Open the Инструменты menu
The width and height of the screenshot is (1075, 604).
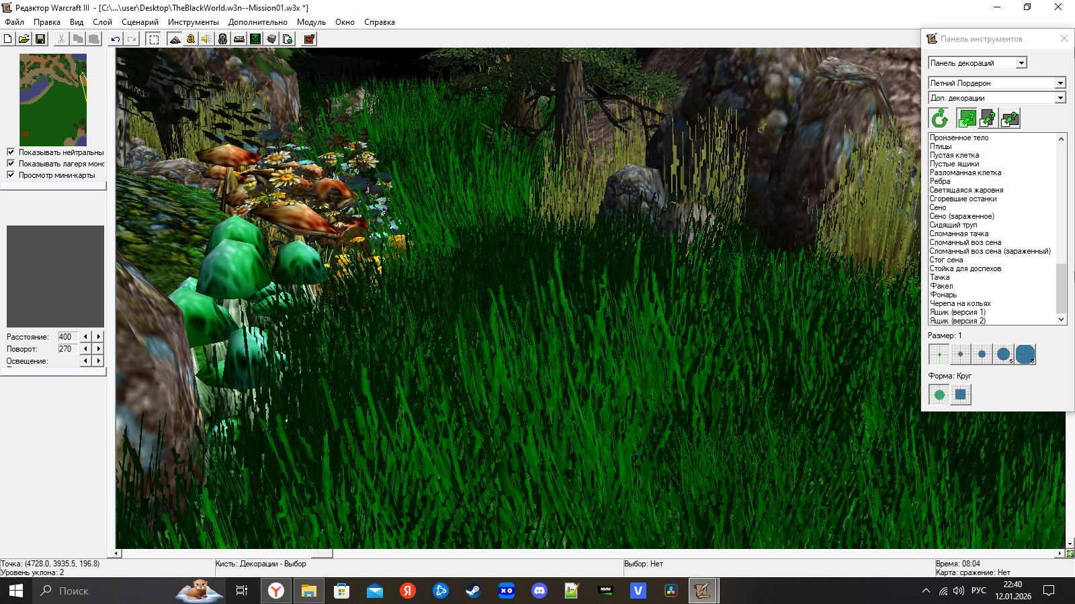193,22
